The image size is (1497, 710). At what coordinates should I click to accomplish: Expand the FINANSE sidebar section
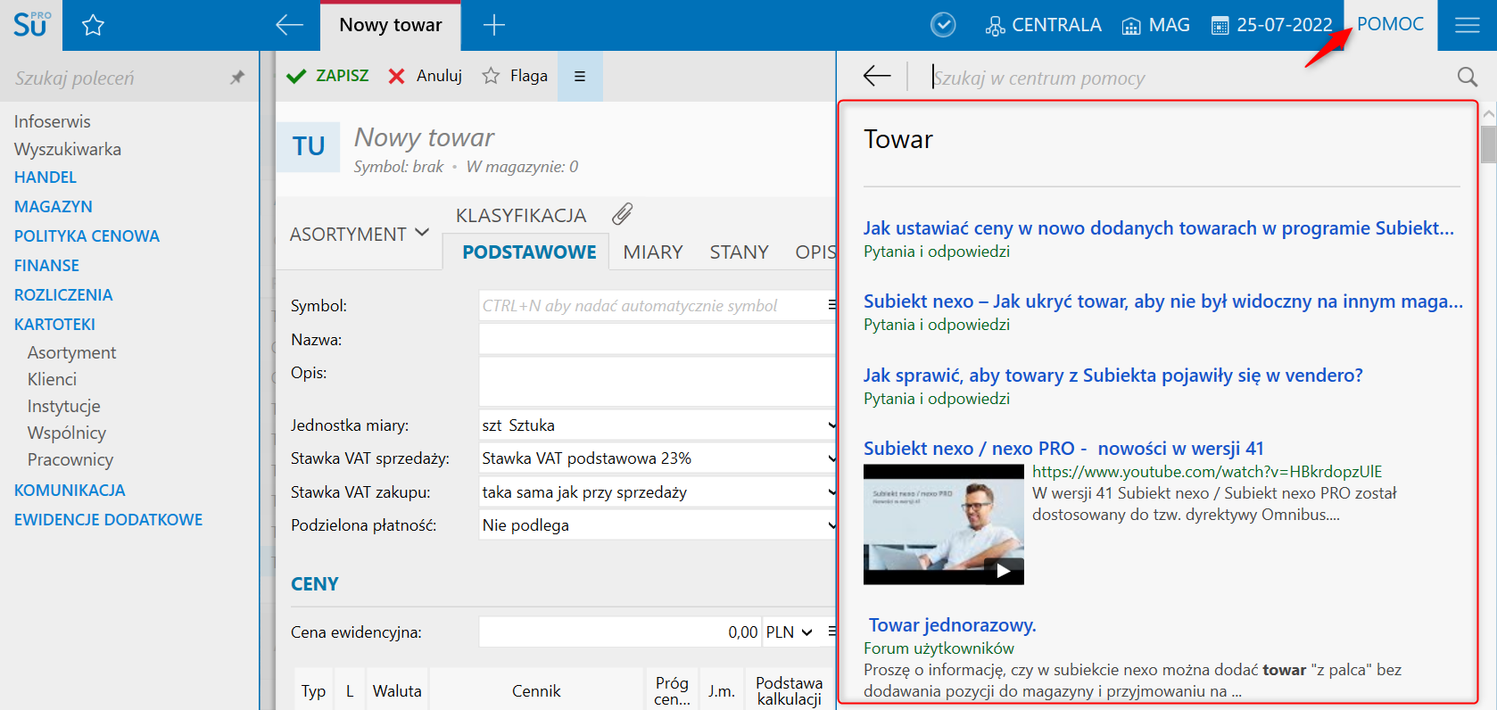coord(46,266)
